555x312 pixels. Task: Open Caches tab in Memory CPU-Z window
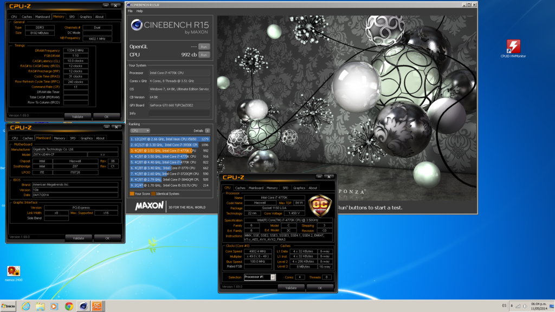[x=27, y=17]
